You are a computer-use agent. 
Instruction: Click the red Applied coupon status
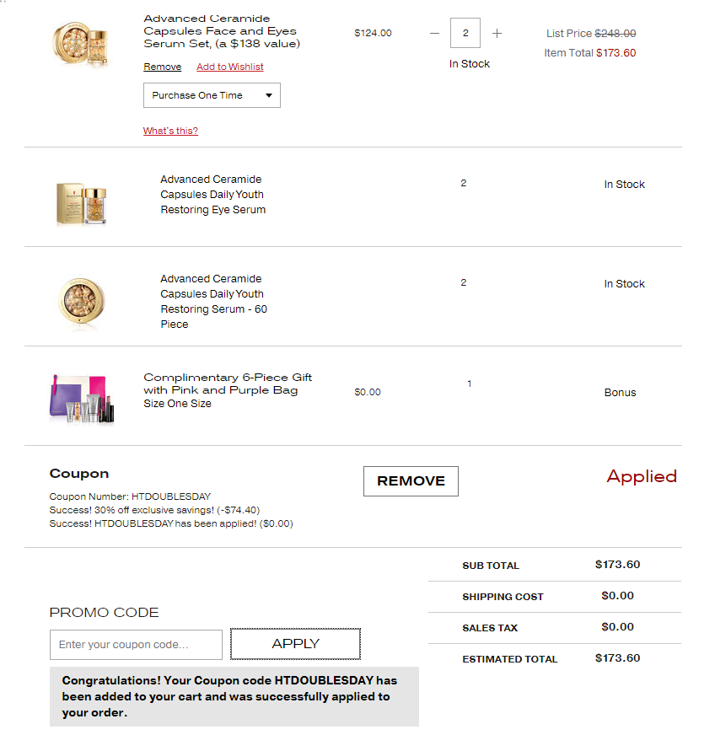[642, 477]
